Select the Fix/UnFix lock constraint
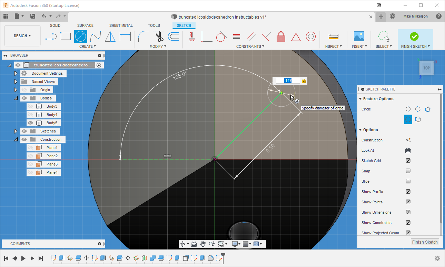 click(281, 36)
